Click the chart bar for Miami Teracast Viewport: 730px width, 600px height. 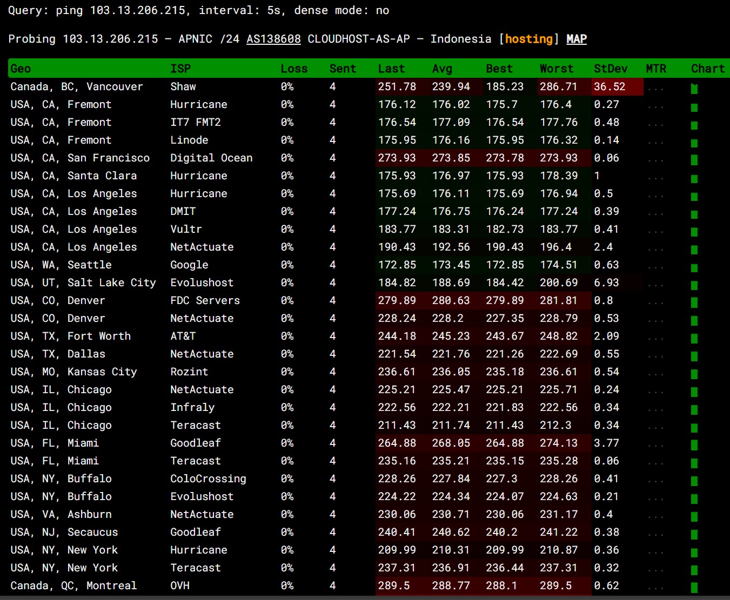pyautogui.click(x=694, y=463)
